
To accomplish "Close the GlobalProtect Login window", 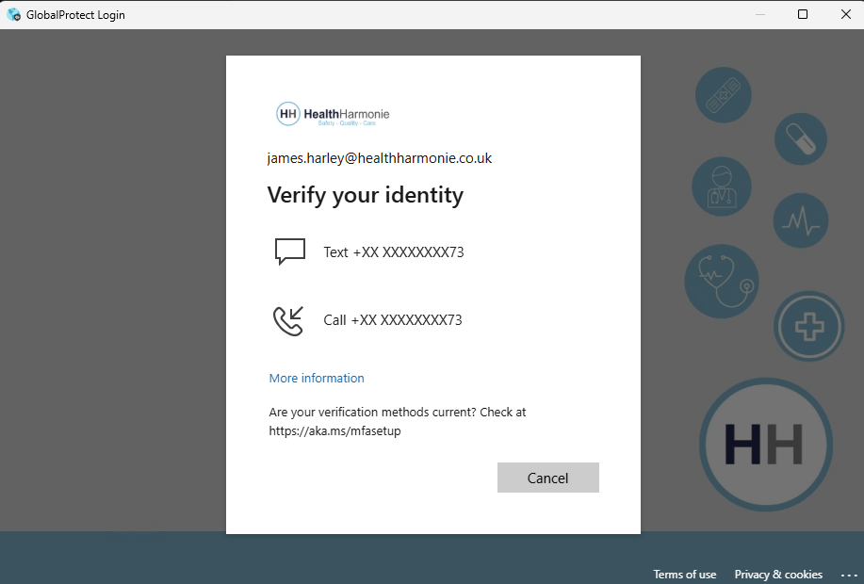I will pos(846,14).
